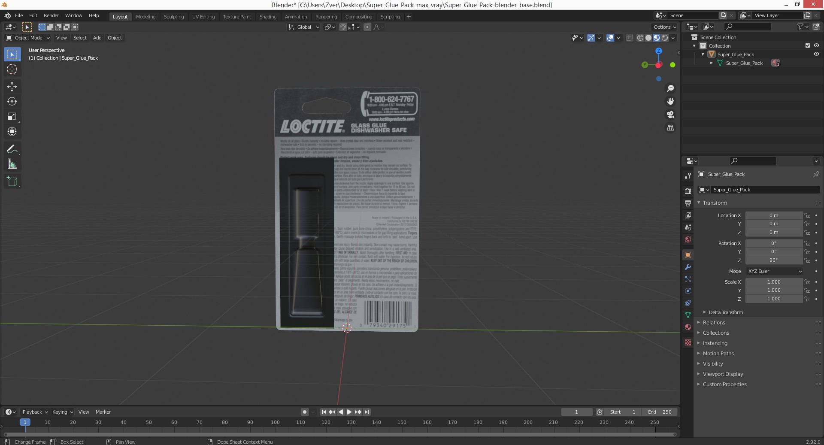
Task: Click the Rotation Z 90° value field
Action: click(x=774, y=260)
